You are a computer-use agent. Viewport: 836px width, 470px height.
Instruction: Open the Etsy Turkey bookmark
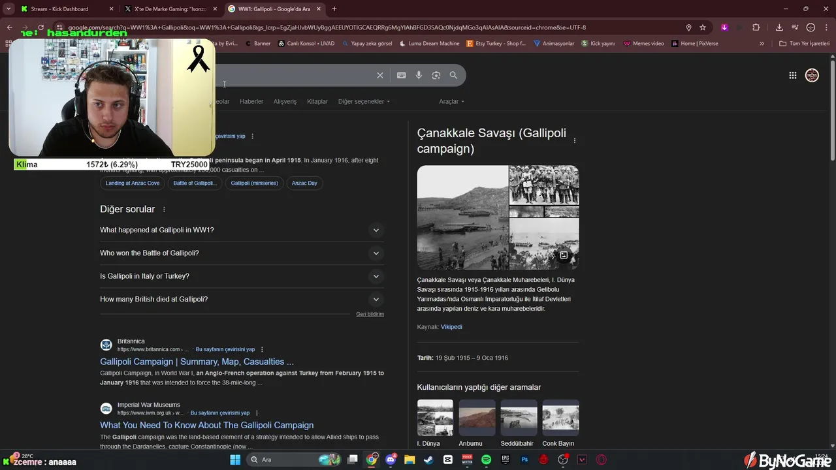click(496, 44)
